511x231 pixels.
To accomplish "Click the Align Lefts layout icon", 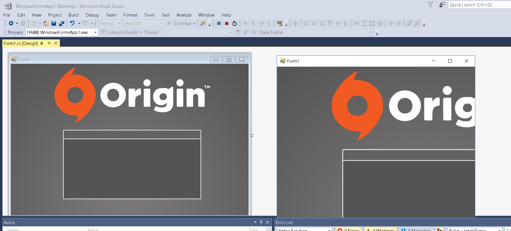I will pos(306,23).
